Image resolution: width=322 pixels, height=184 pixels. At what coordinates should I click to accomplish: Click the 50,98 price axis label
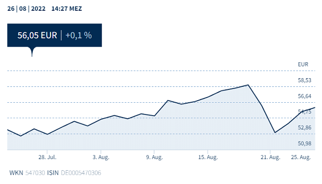coord(305,143)
